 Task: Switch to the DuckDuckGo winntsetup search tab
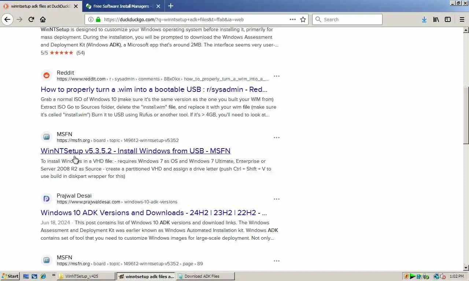pyautogui.click(x=41, y=6)
